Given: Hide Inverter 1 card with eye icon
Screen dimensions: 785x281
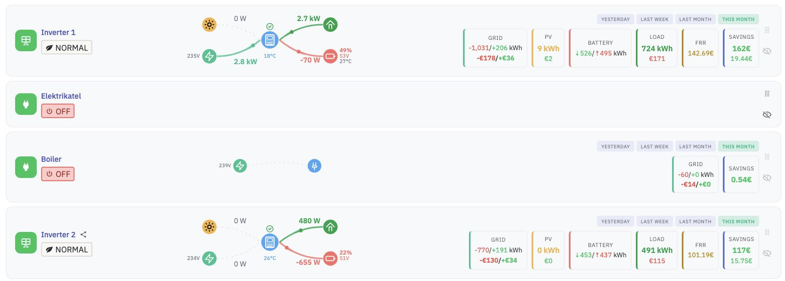Looking at the screenshot, I should 767,51.
